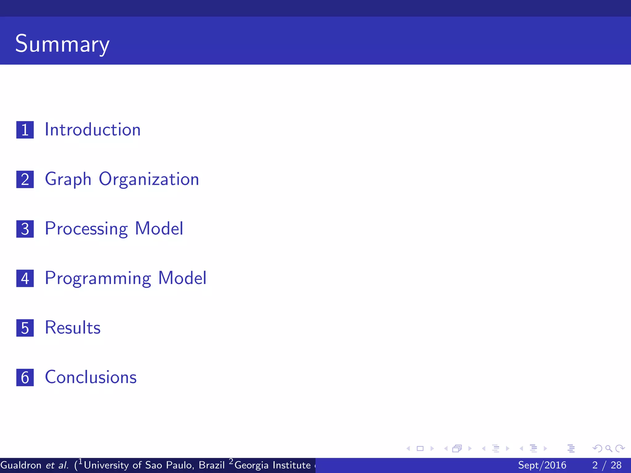Go to the Programming Model section
The height and width of the screenshot is (473, 631).
click(125, 278)
